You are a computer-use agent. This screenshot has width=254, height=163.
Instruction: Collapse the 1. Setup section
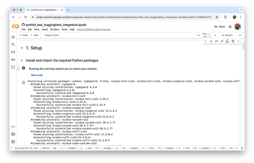22,48
